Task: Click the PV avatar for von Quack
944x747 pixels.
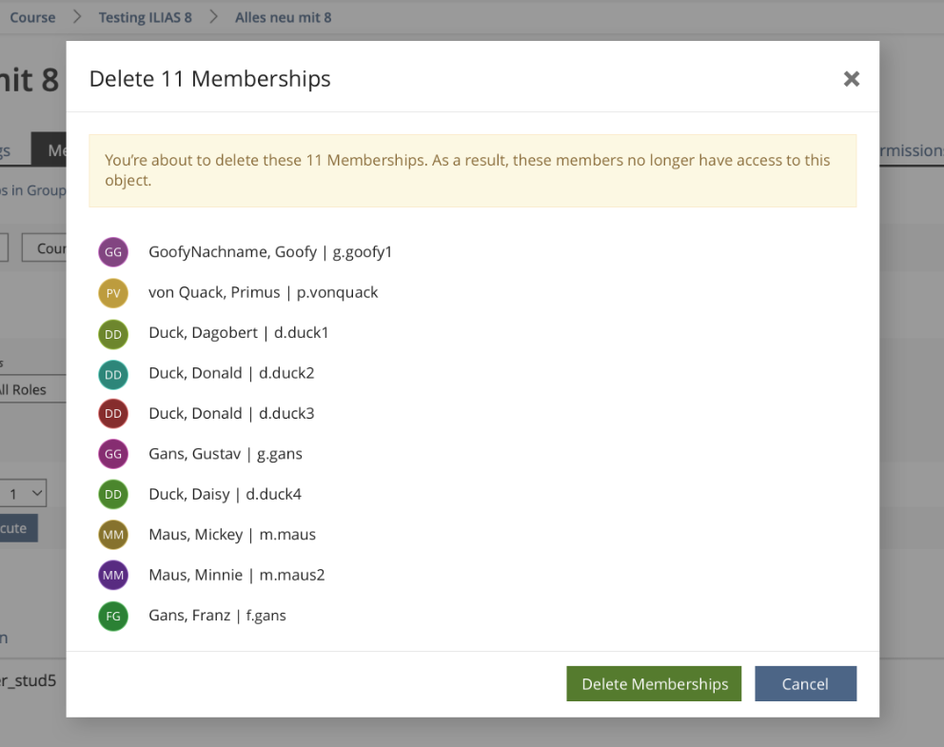Action: (x=113, y=293)
